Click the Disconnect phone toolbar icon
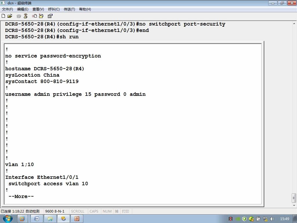The image size is (297, 223). coord(26,16)
